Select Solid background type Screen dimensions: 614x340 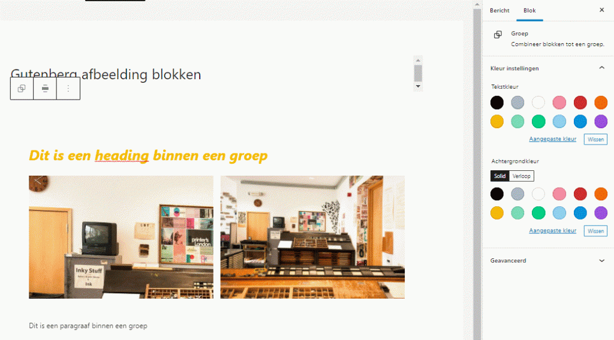click(x=499, y=176)
